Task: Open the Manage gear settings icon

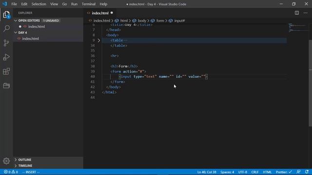Action: [6, 161]
